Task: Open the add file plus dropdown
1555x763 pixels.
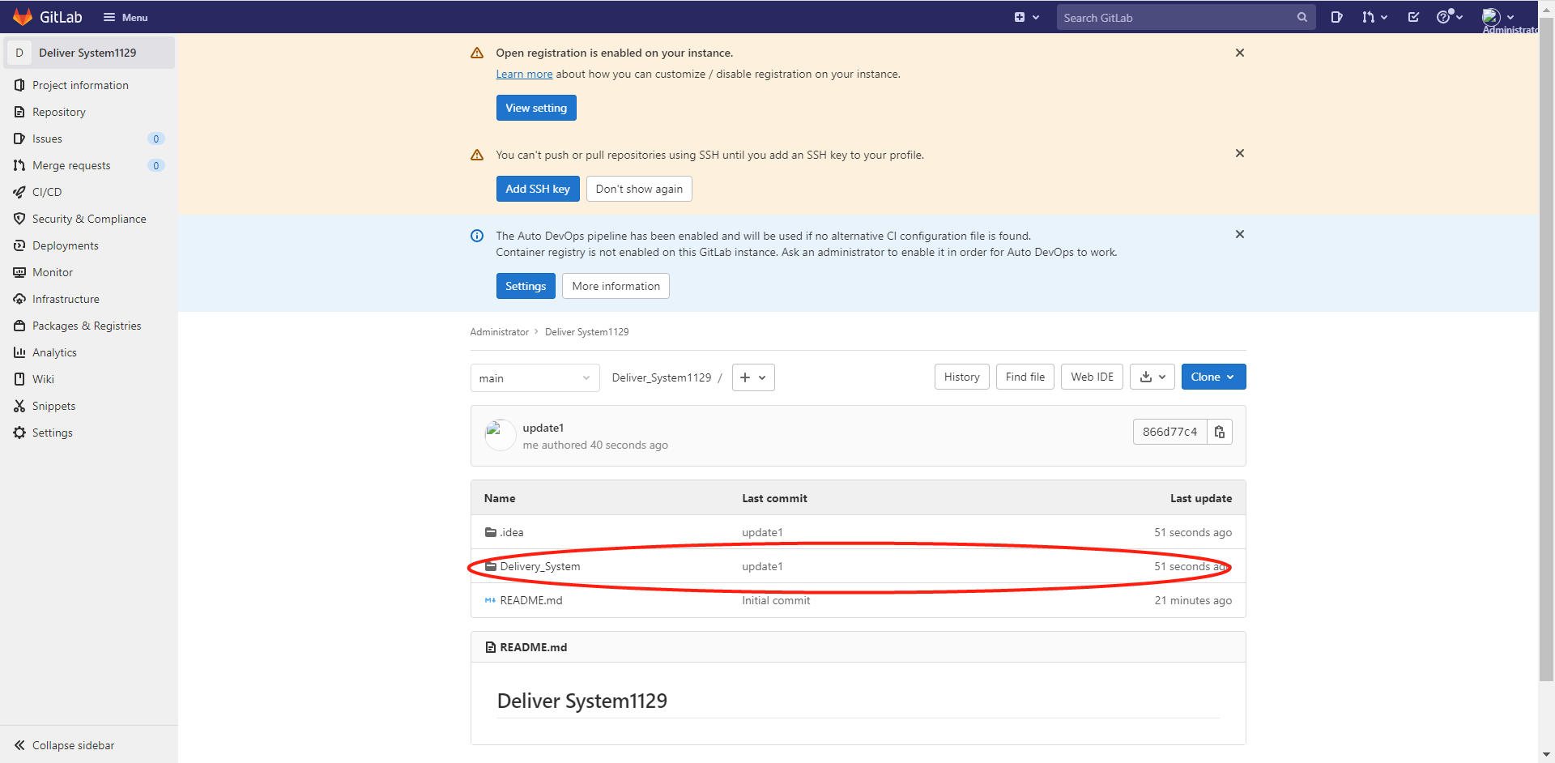Action: pos(753,377)
